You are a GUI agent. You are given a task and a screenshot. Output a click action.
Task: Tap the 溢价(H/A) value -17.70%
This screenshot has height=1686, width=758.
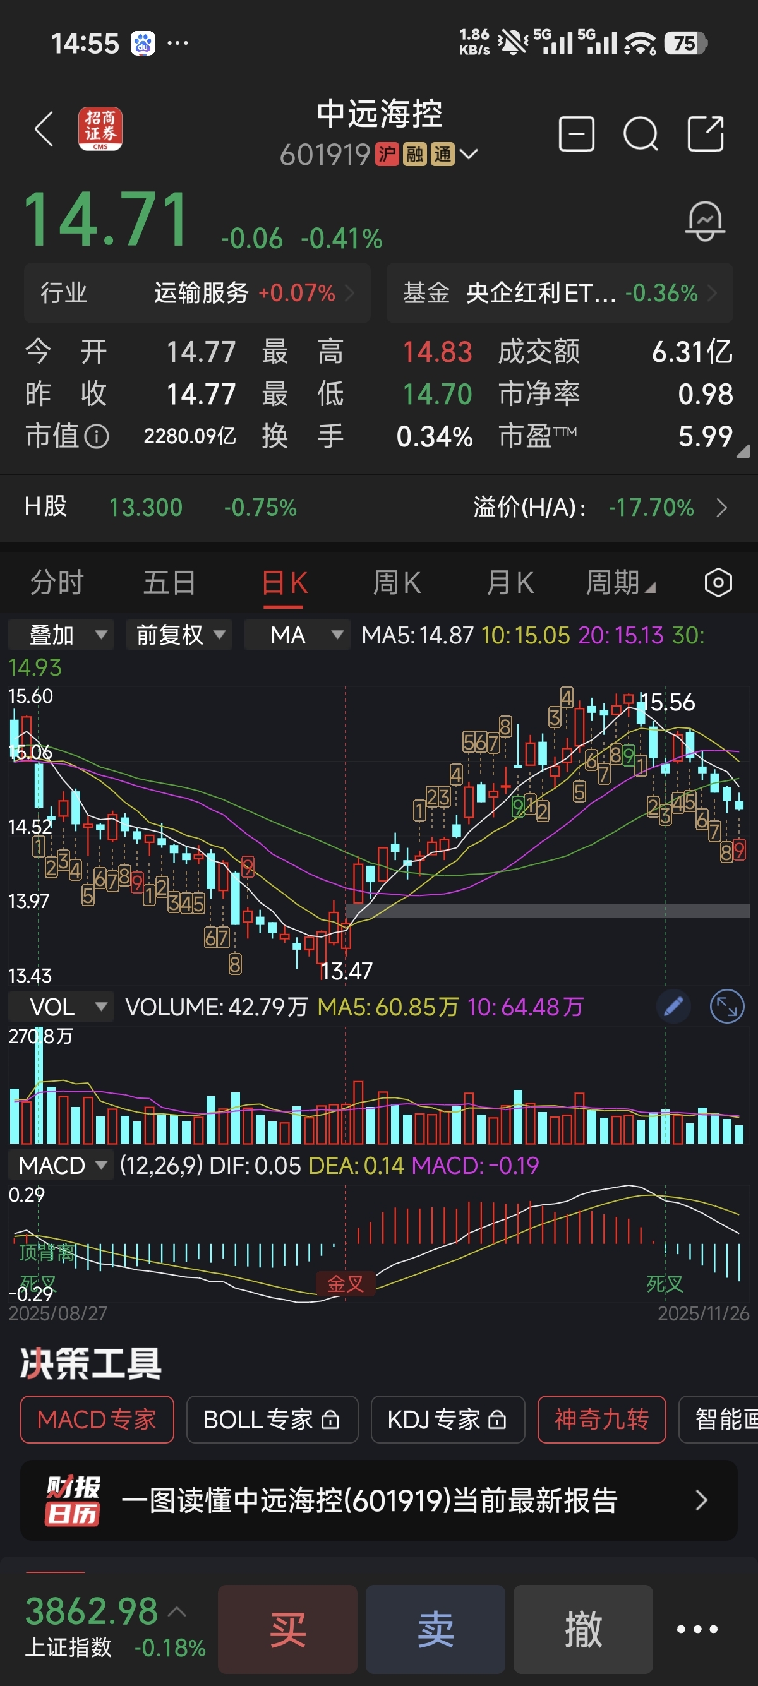651,508
